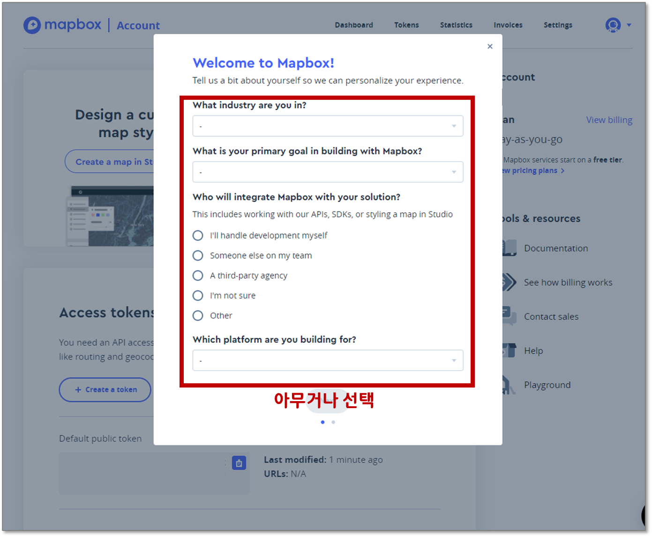Screen dimensions: 652x537
Task: Open the Documentation link
Action: [556, 248]
